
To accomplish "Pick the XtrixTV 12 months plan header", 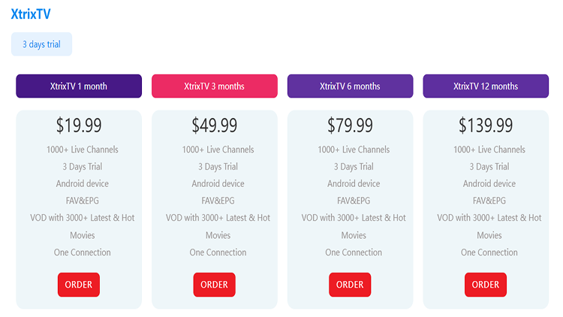I will tap(486, 86).
